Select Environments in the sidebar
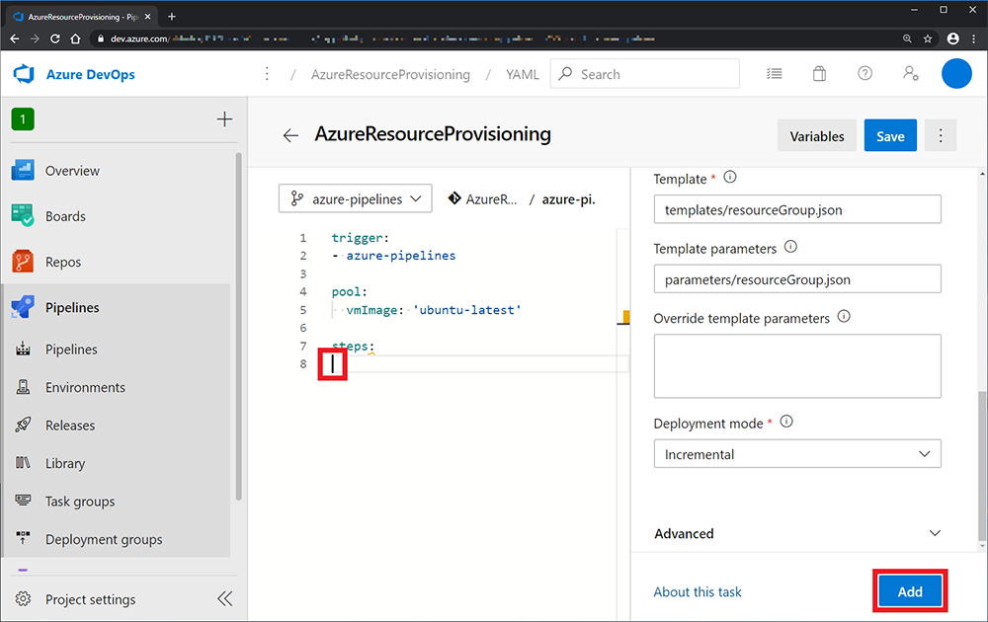This screenshot has width=988, height=622. pyautogui.click(x=85, y=387)
